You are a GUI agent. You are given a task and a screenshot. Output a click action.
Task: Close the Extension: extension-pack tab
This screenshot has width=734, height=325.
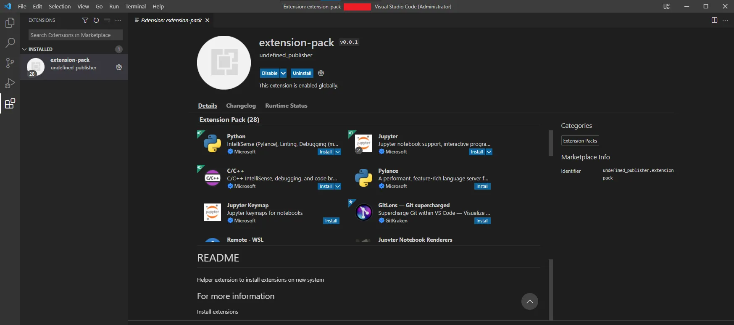207,20
